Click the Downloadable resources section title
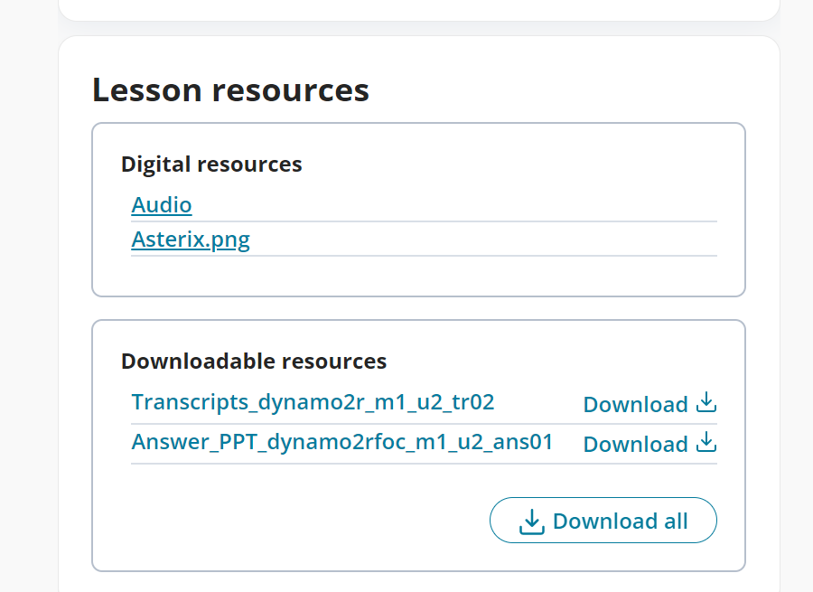 pyautogui.click(x=254, y=361)
